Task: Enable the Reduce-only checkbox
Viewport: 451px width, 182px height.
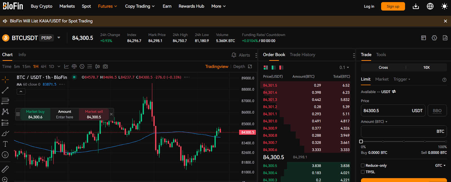Action: point(363,165)
